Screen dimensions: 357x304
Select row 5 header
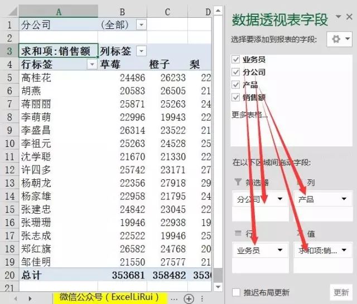[9, 78]
